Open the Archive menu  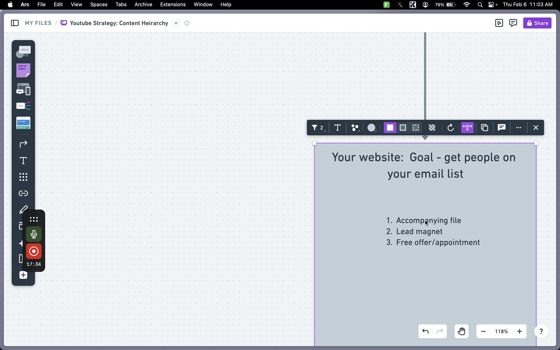tap(143, 5)
